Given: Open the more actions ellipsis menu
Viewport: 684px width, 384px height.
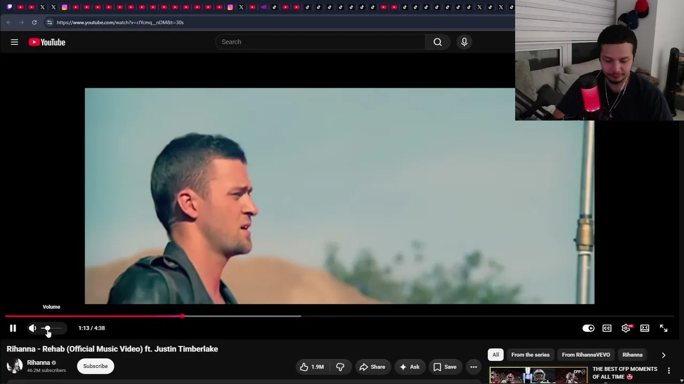Looking at the screenshot, I should pyautogui.click(x=473, y=367).
